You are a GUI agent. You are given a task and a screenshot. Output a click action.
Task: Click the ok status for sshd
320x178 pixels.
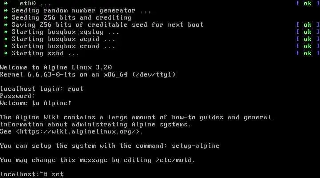(308, 53)
